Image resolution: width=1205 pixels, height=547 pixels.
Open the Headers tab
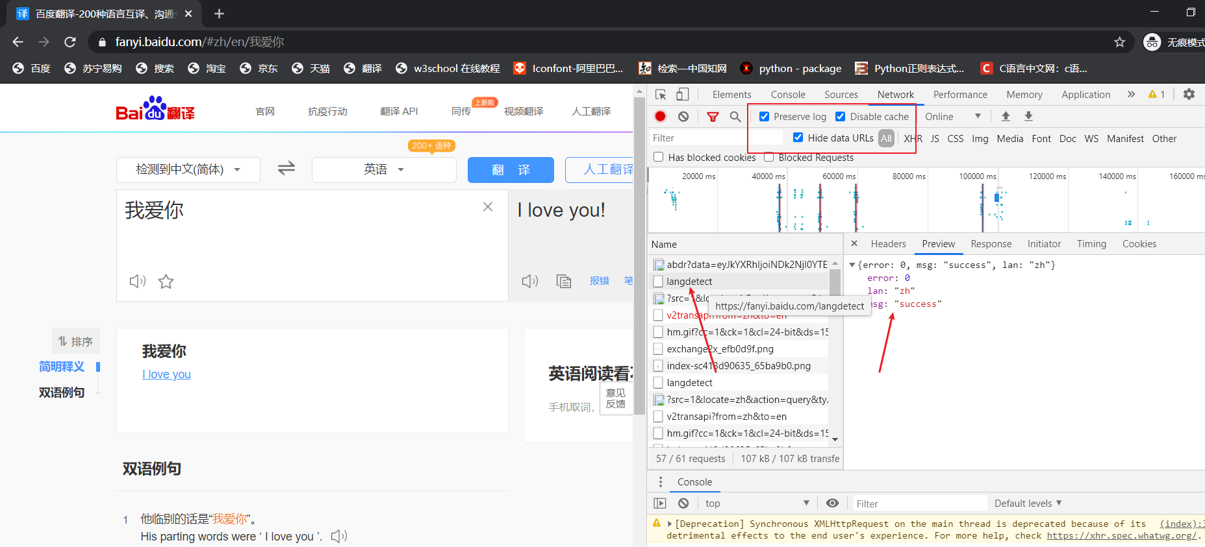[888, 244]
